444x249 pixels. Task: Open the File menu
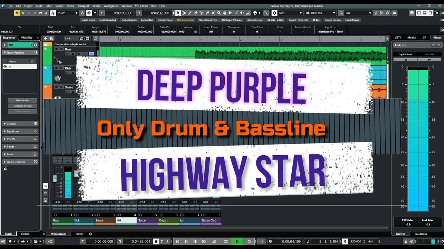[x=10, y=6]
